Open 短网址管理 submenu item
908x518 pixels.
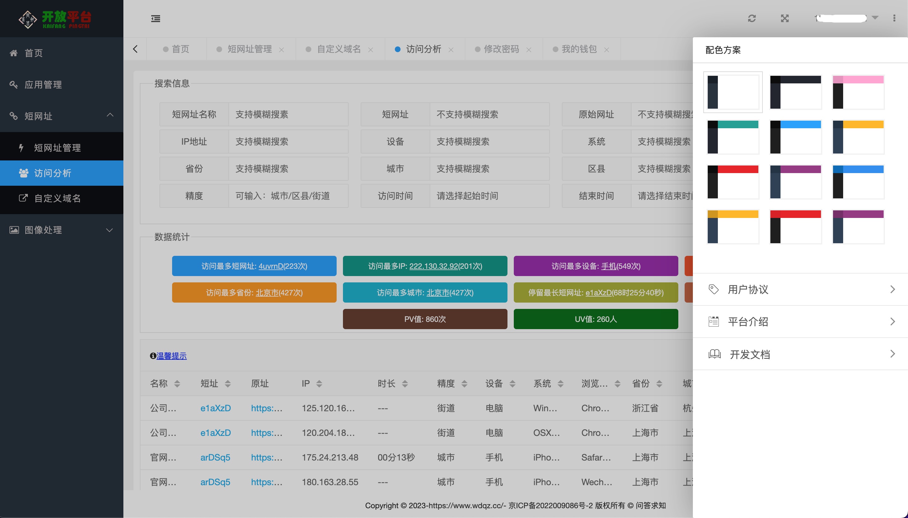[x=57, y=148]
